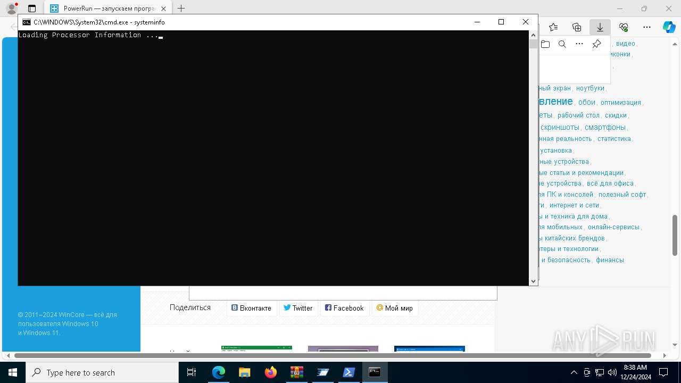Open the dark blue related article thumbnail
Viewport: 681px width, 383px height.
coord(429,348)
